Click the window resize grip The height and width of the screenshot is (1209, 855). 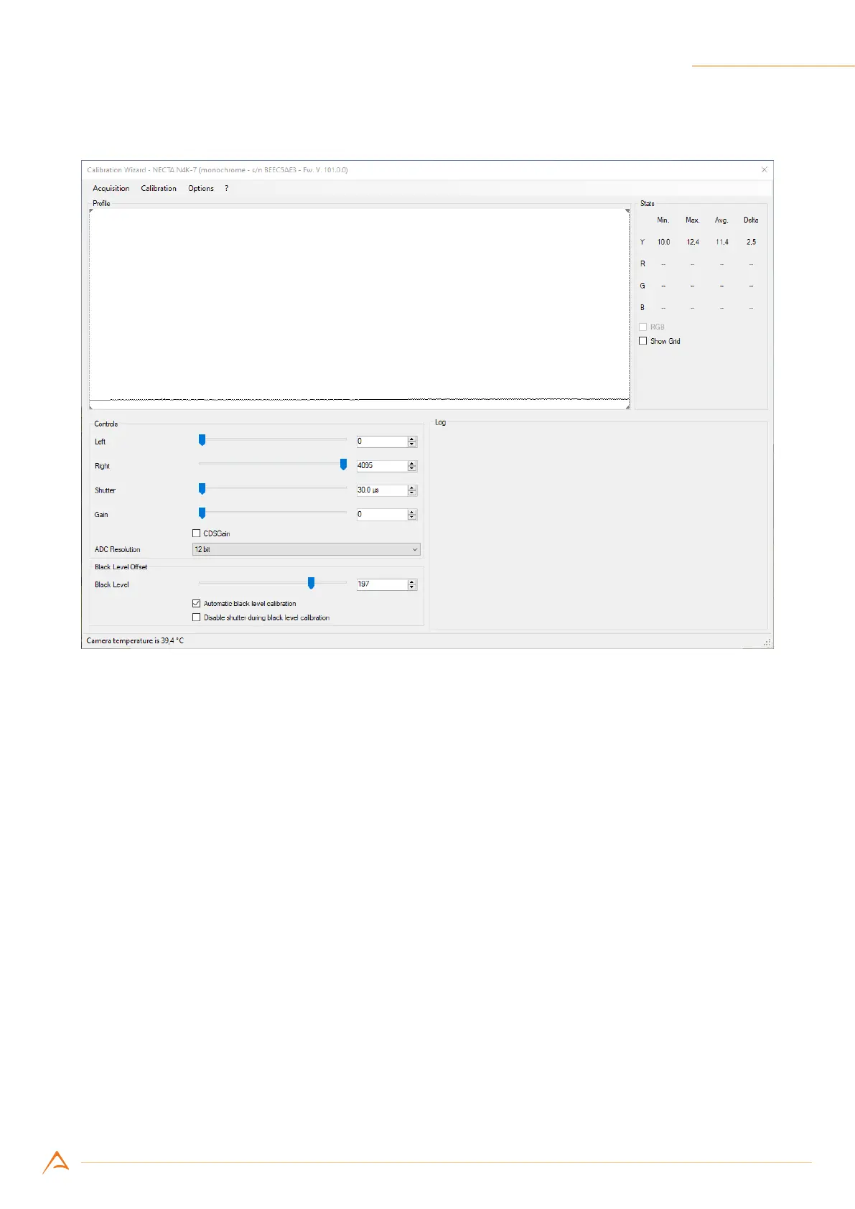point(767,643)
